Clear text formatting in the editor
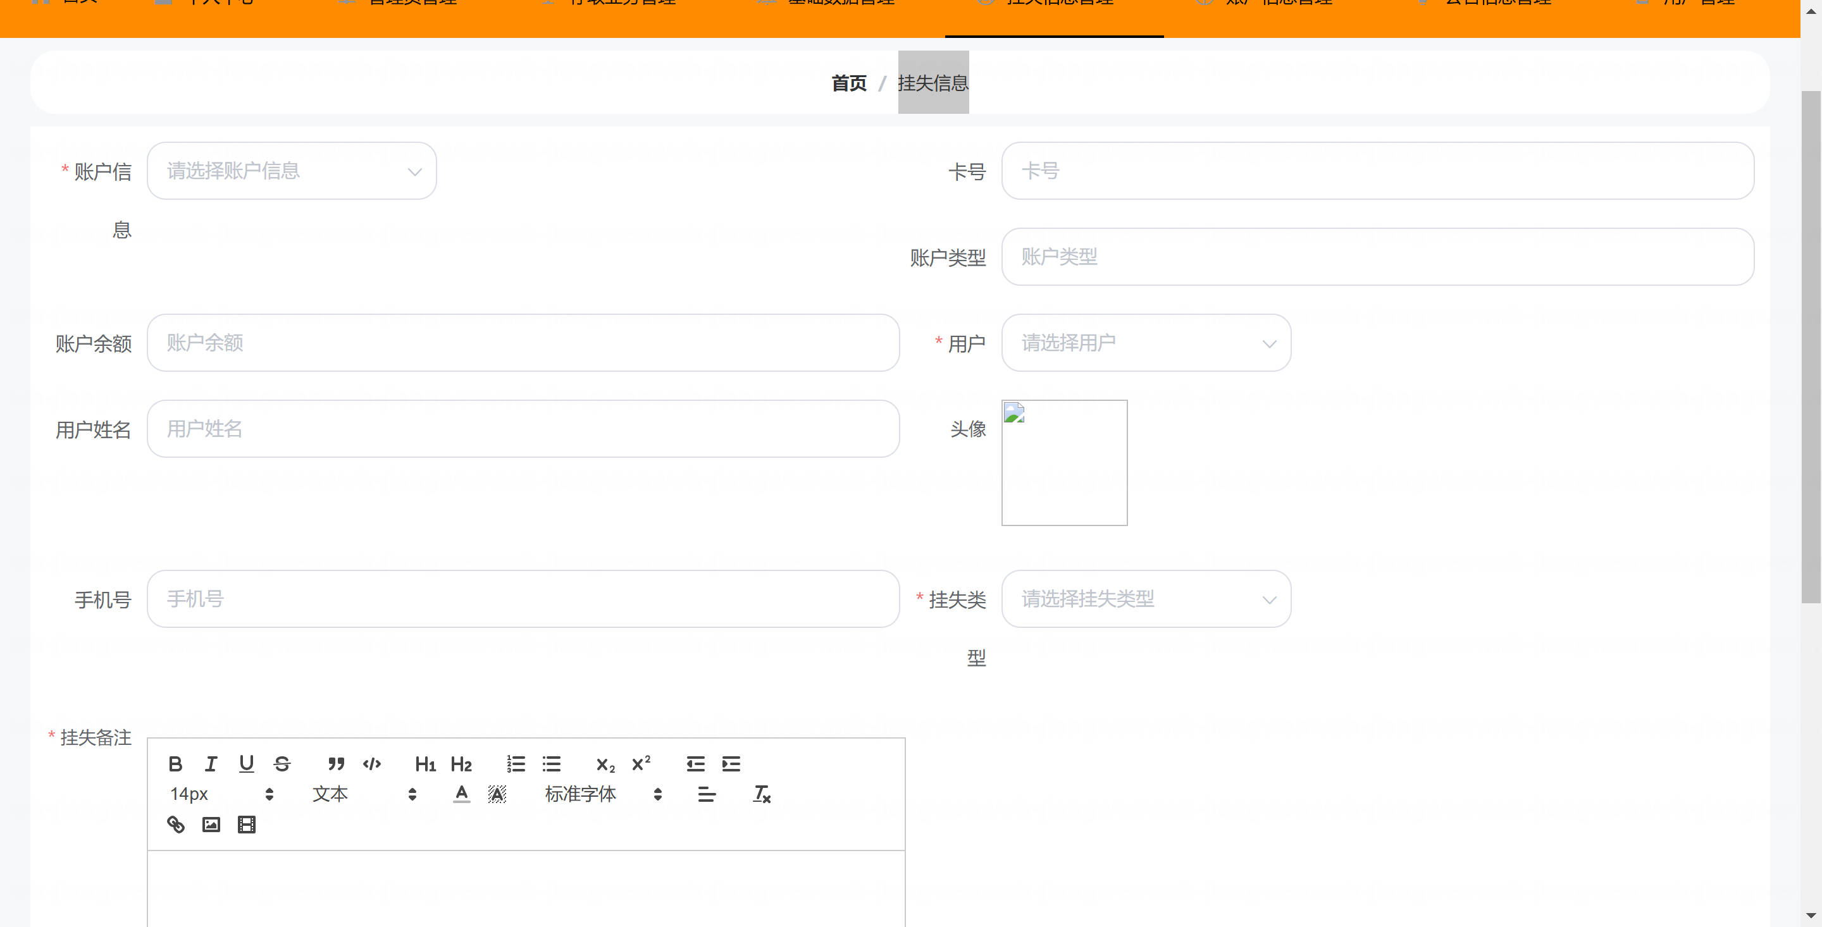This screenshot has height=927, width=1822. click(x=762, y=794)
